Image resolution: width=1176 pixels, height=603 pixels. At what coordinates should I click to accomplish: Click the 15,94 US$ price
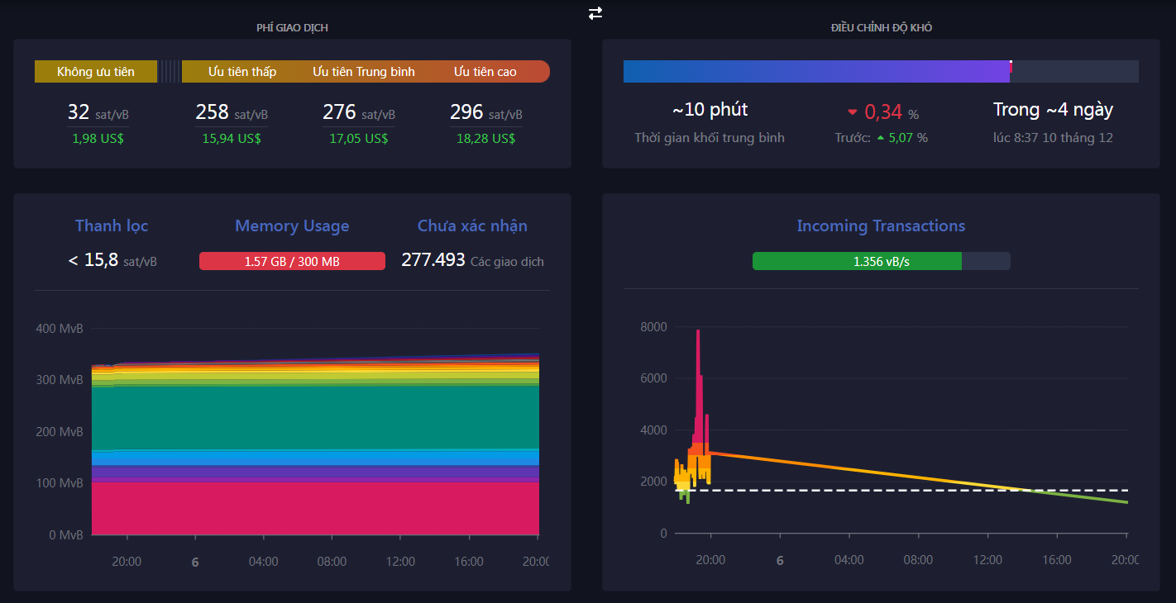tap(232, 138)
